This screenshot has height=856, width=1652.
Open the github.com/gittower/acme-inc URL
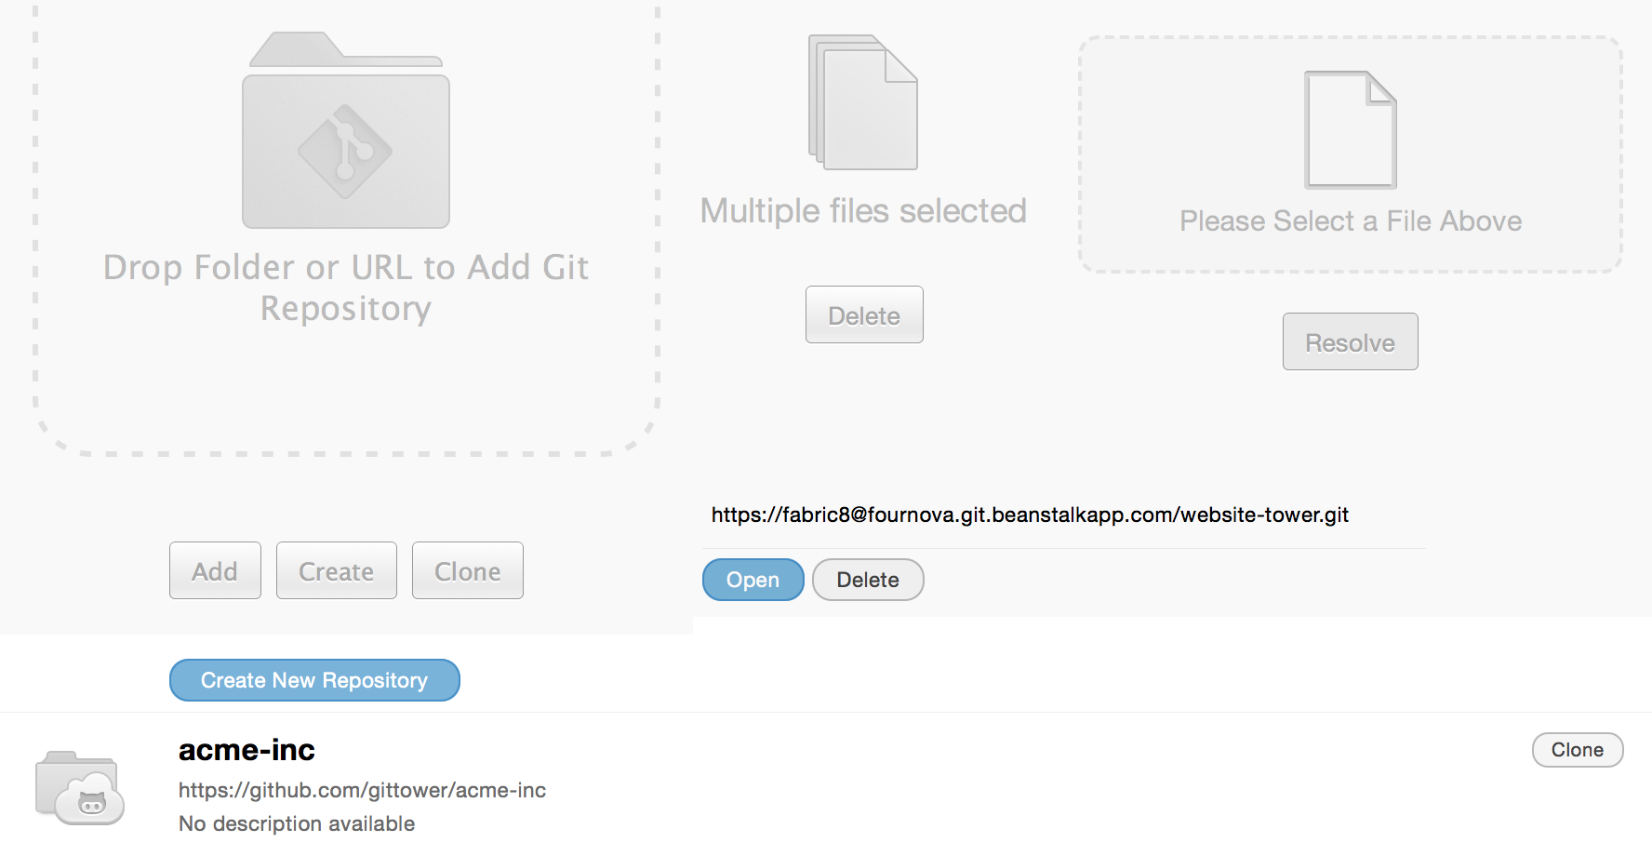coord(362,790)
